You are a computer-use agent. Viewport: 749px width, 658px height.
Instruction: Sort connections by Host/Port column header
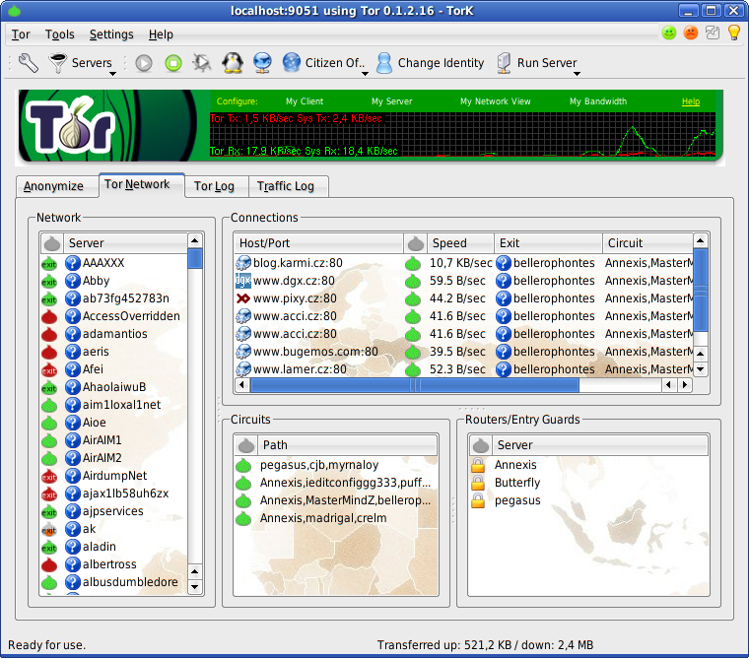point(318,243)
